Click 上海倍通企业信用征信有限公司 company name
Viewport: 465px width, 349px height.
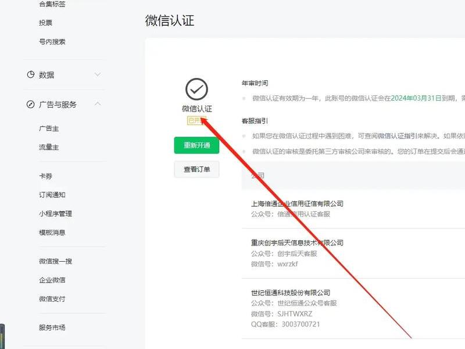pos(297,204)
